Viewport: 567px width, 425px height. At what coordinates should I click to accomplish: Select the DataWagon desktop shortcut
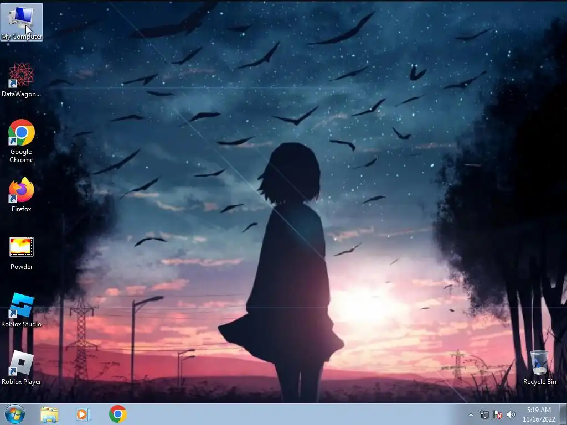pyautogui.click(x=22, y=80)
